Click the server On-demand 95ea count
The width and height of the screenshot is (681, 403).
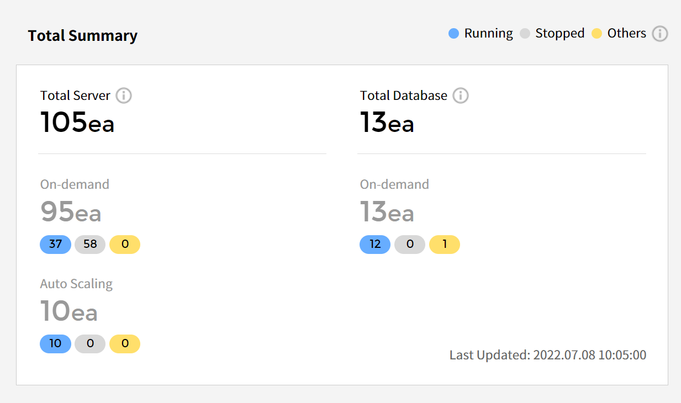pyautogui.click(x=71, y=211)
